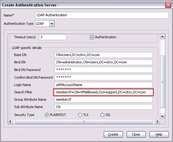Click into the Name text field

[x=102, y=15]
